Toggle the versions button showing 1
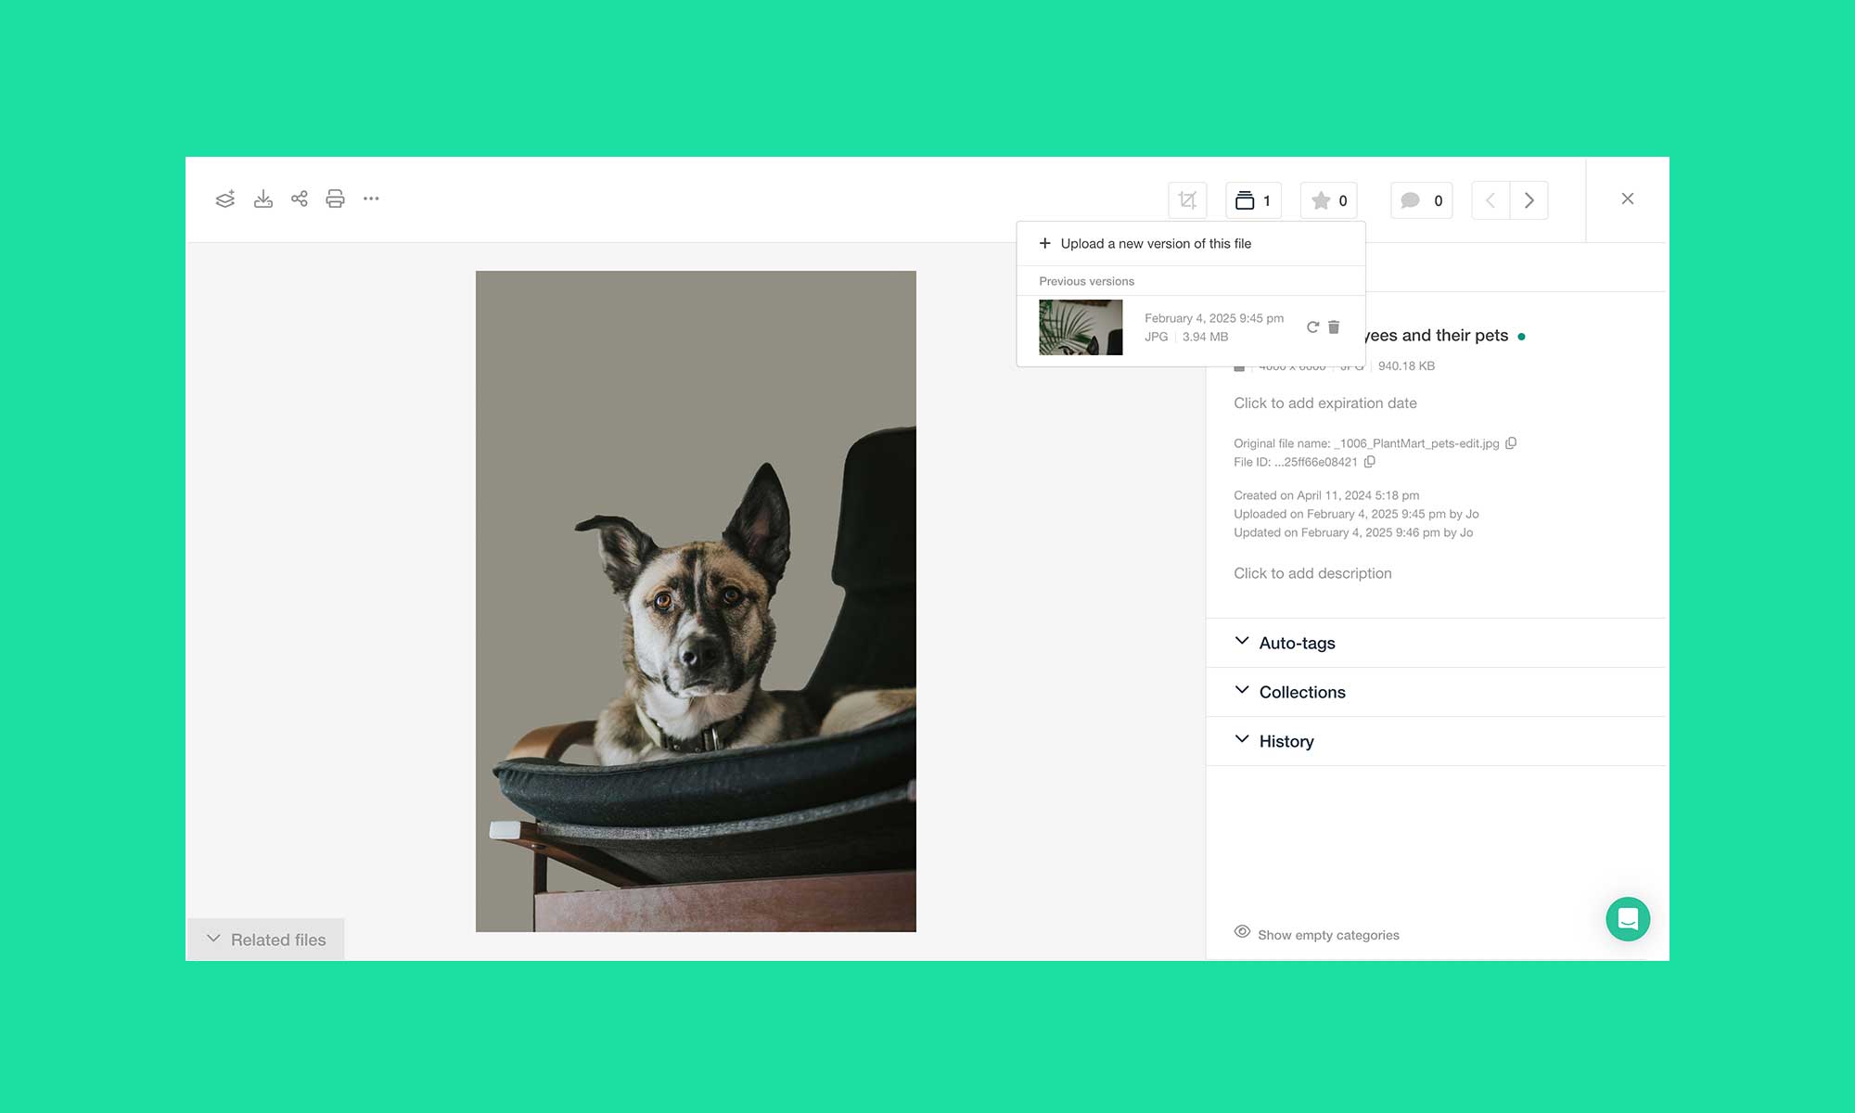The height and width of the screenshot is (1113, 1855). pos(1254,200)
